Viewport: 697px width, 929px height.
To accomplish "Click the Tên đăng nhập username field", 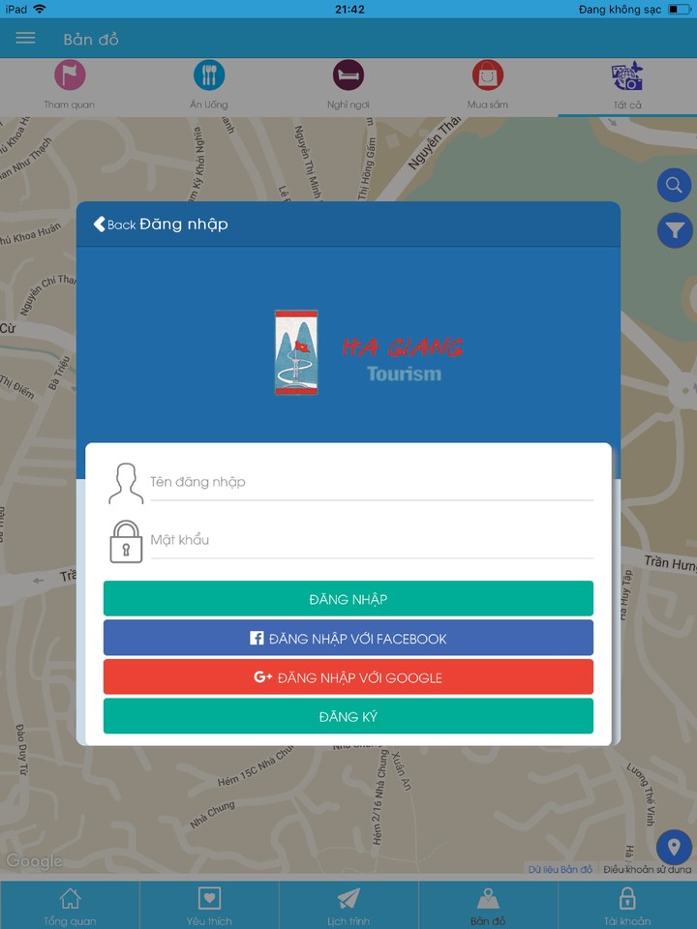I will click(372, 482).
